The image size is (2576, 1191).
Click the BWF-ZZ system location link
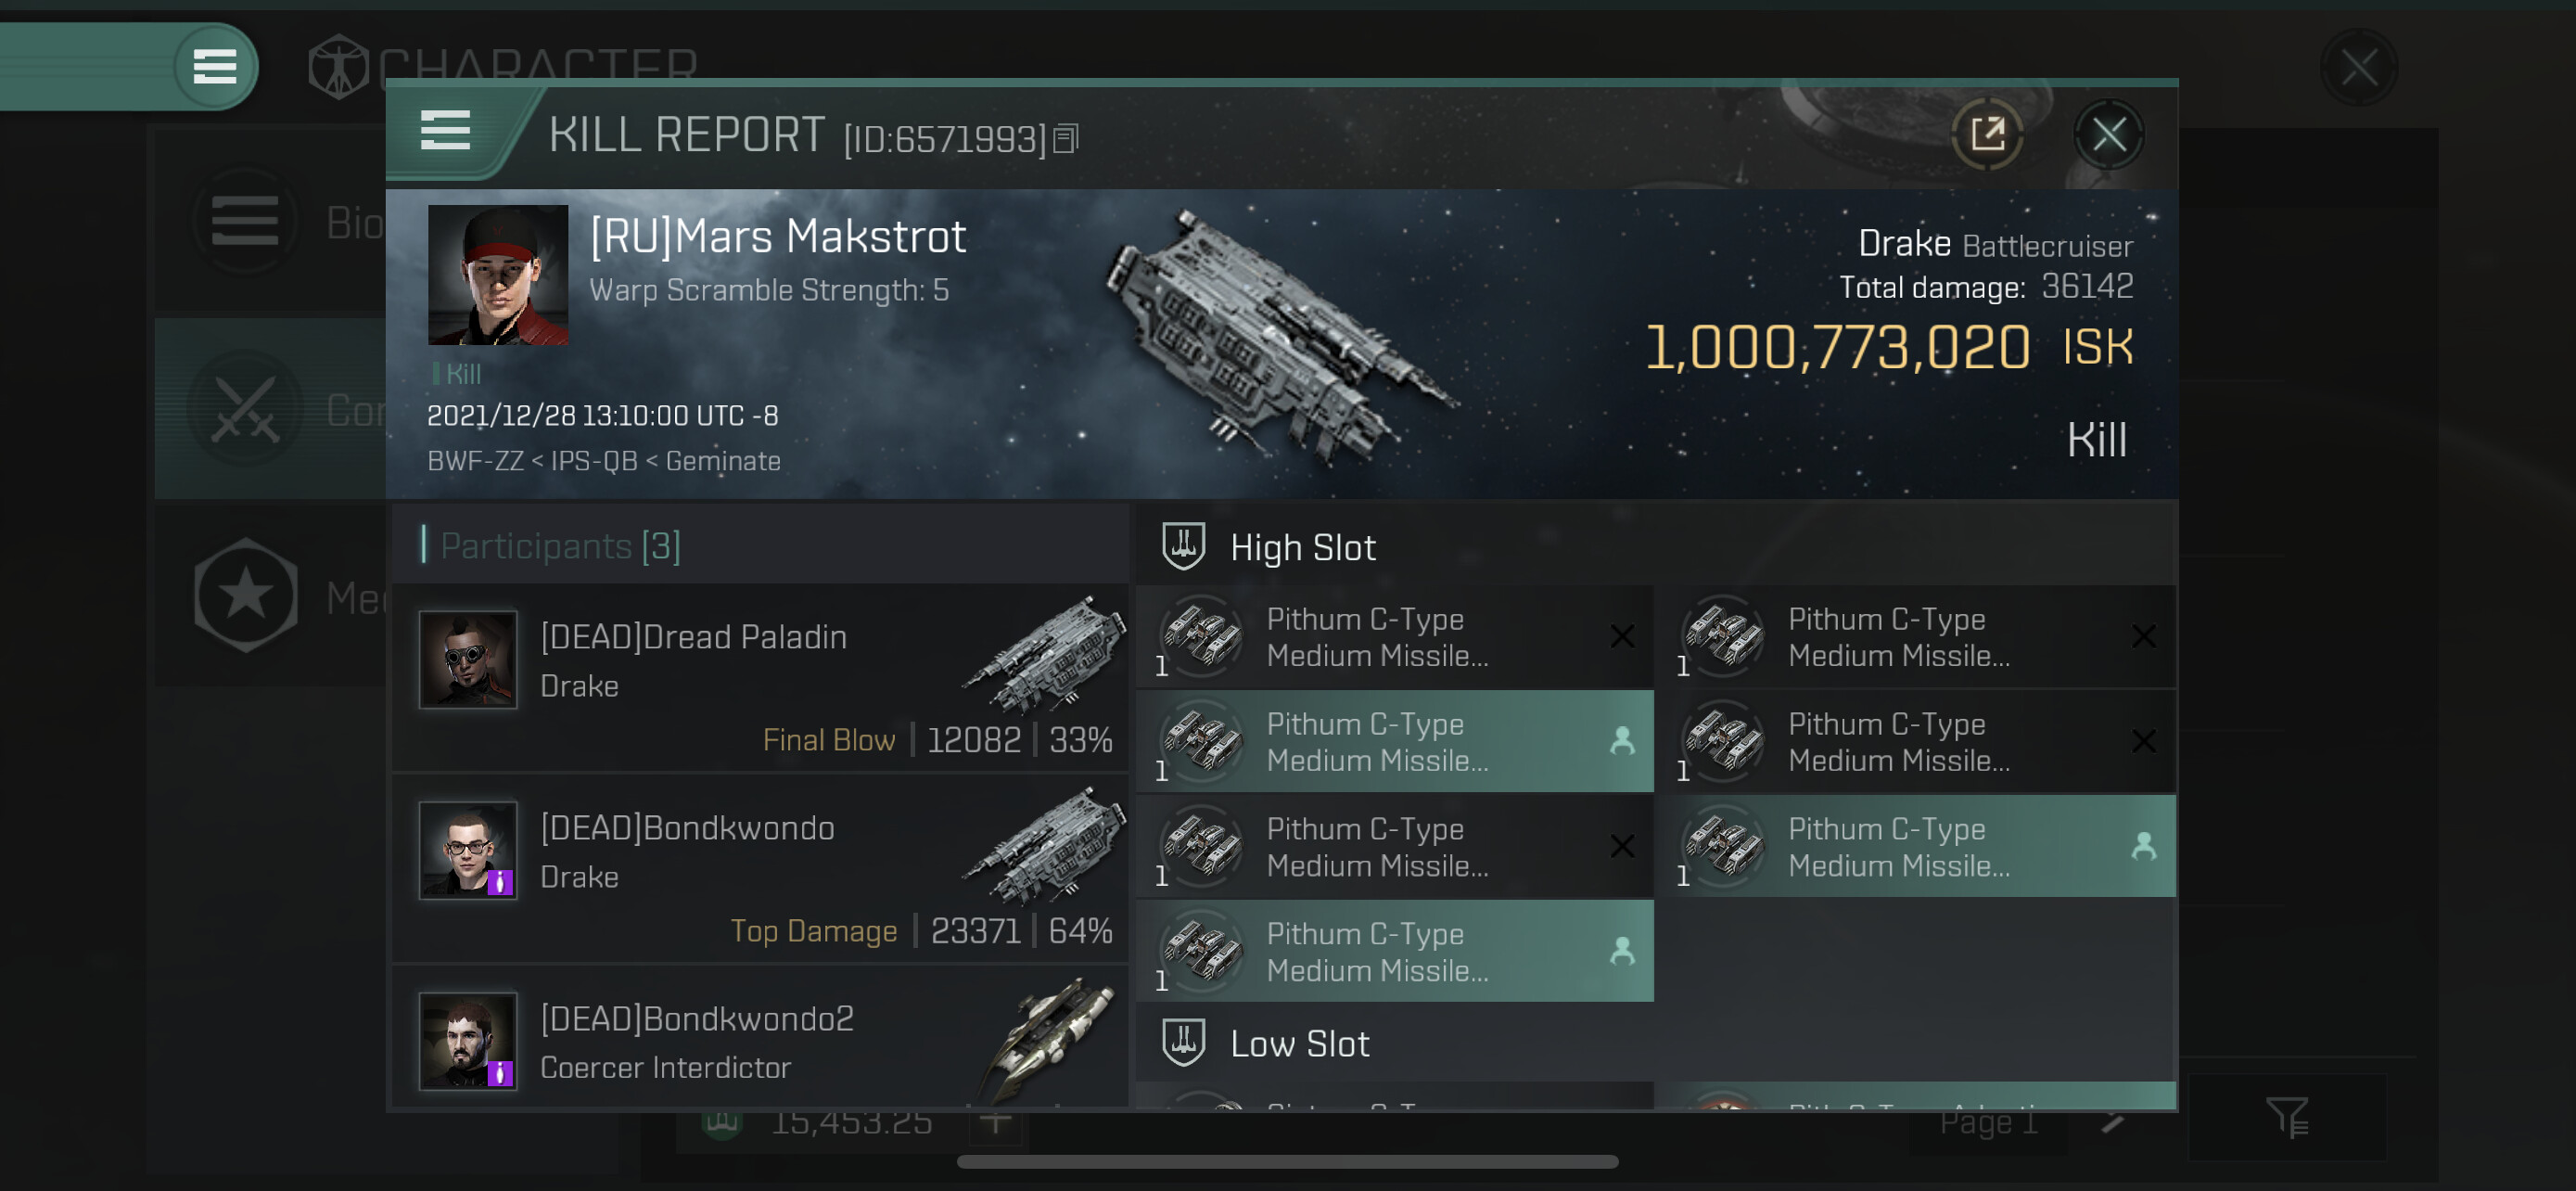475,461
